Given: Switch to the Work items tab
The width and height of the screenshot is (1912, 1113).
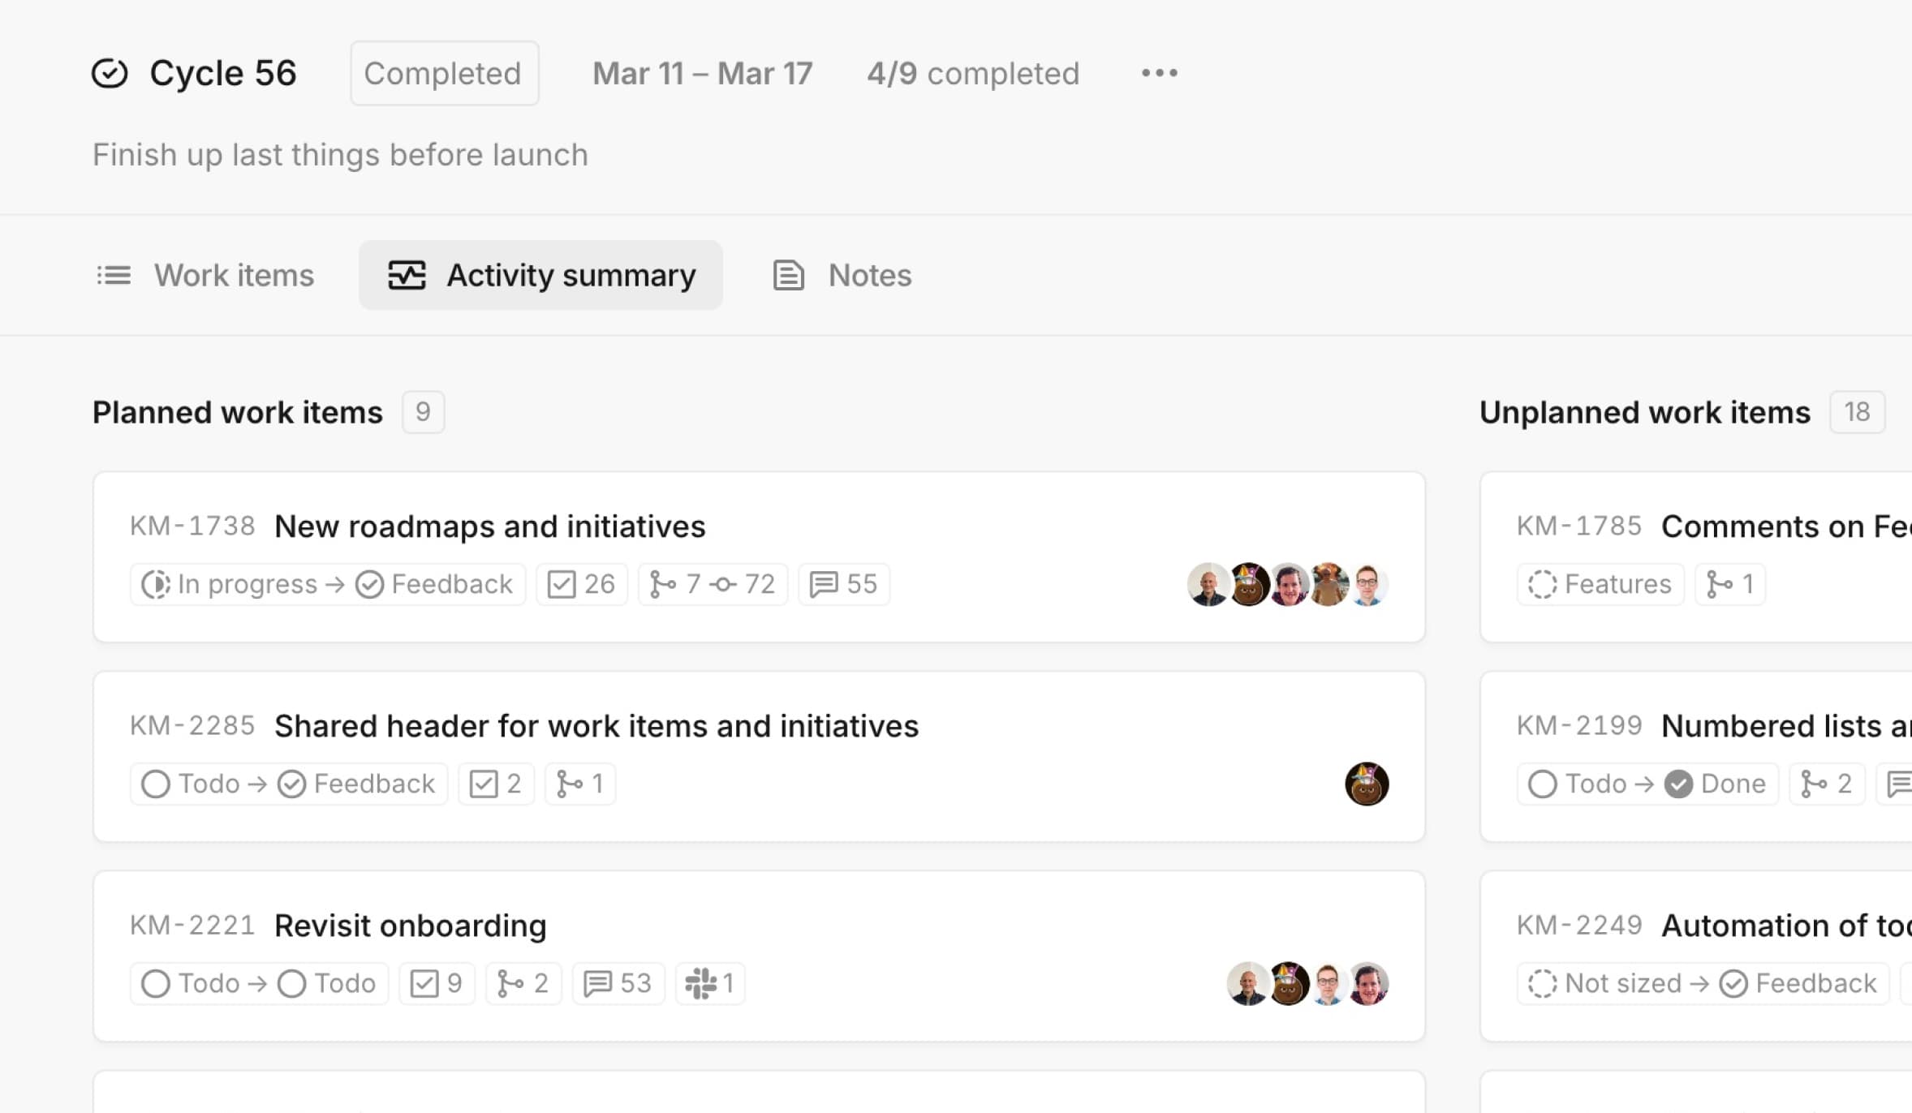Looking at the screenshot, I should click(x=205, y=276).
